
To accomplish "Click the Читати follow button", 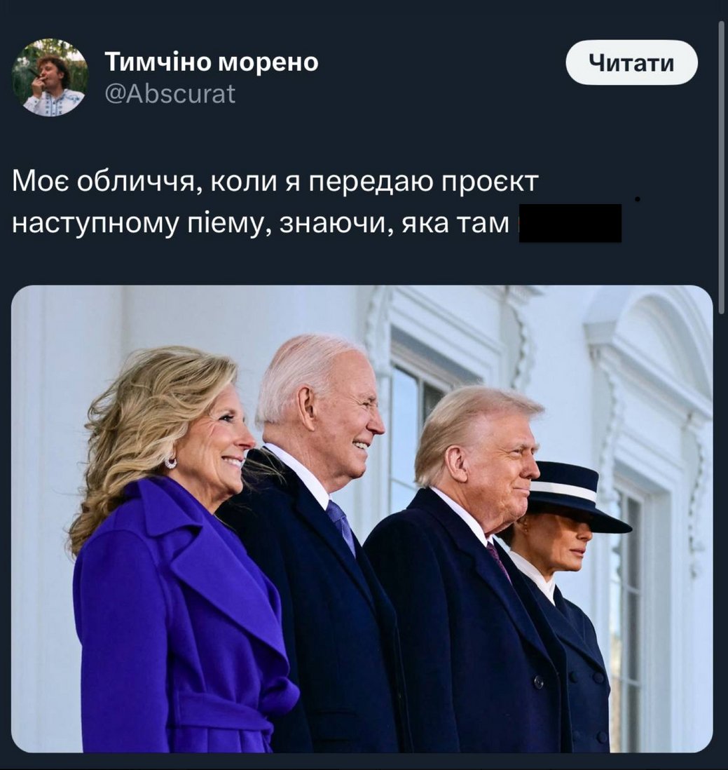I will [x=631, y=62].
